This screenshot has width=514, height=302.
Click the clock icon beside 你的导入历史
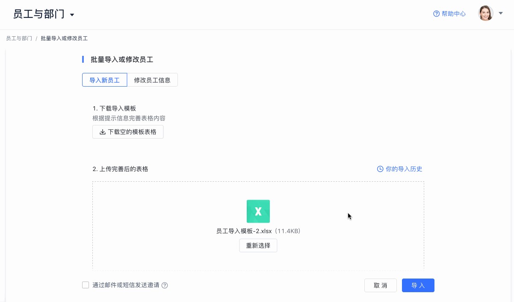click(x=380, y=169)
